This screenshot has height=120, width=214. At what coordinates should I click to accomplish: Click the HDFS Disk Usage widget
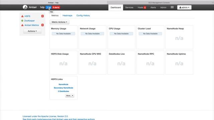tap(64, 63)
